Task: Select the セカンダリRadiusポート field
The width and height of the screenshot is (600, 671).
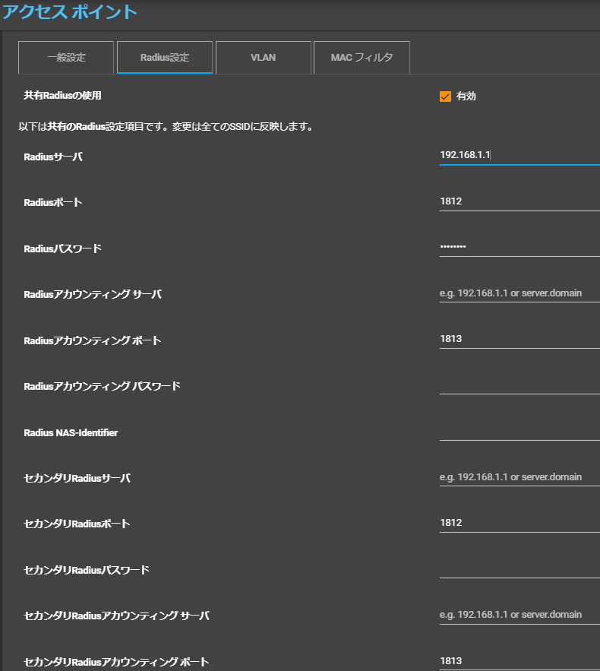Action: [519, 523]
